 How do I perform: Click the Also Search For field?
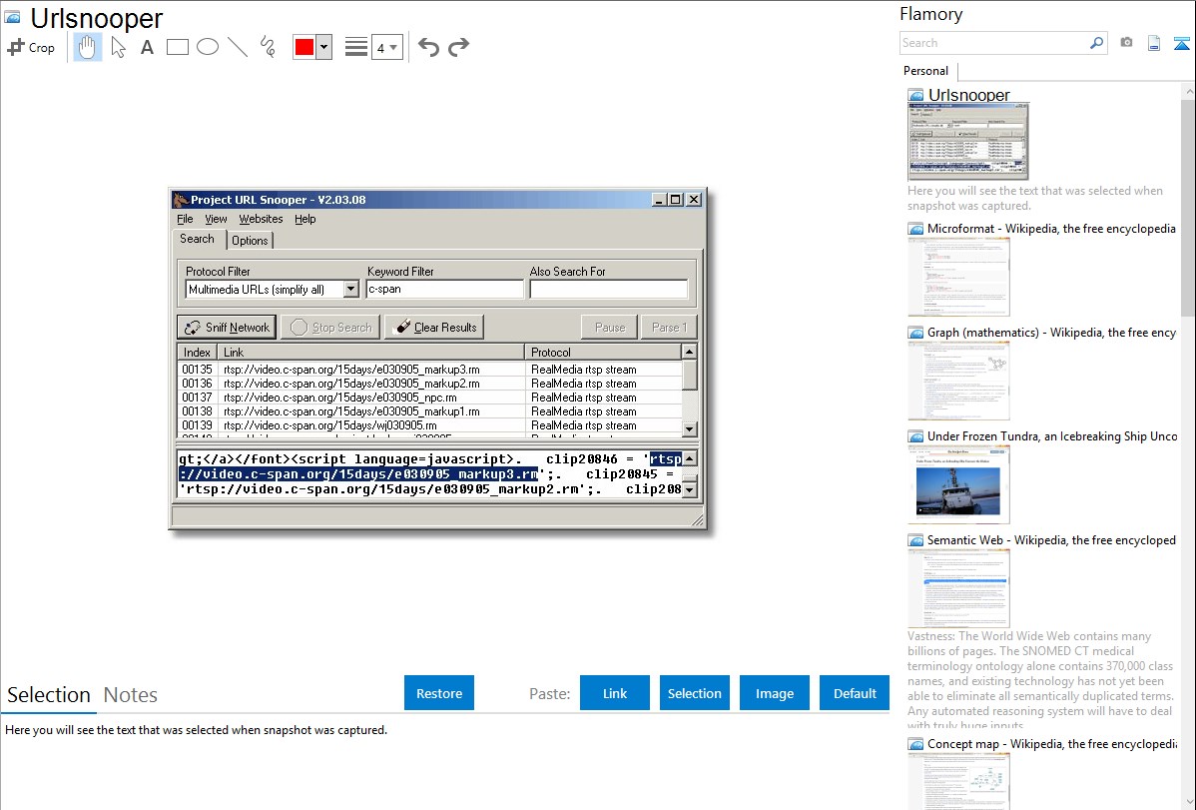point(609,290)
